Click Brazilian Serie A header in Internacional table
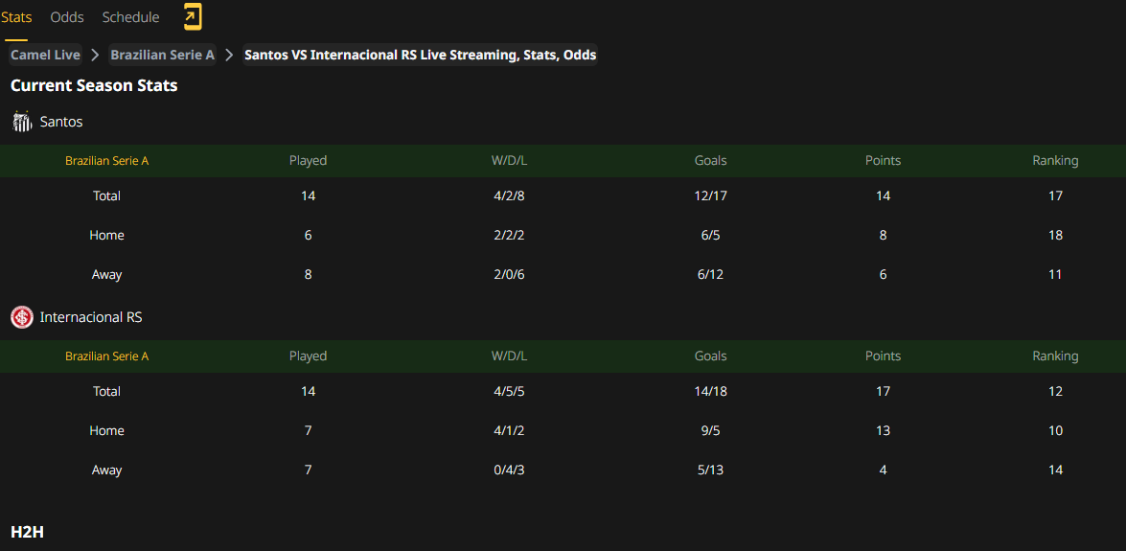This screenshot has height=551, width=1126. [x=107, y=356]
